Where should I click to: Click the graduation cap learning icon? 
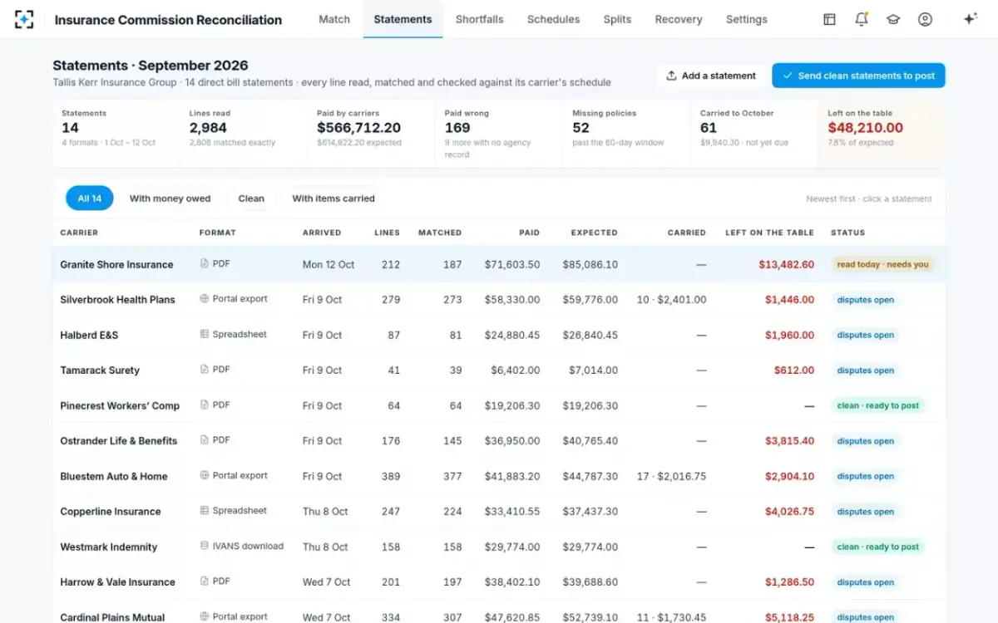[893, 19]
